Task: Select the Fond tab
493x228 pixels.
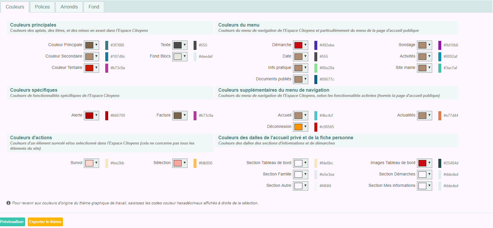Action: [94, 7]
